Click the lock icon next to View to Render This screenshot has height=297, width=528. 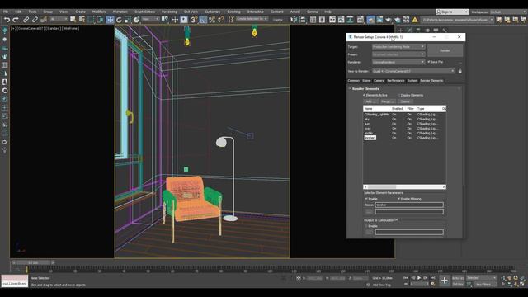tap(460, 71)
